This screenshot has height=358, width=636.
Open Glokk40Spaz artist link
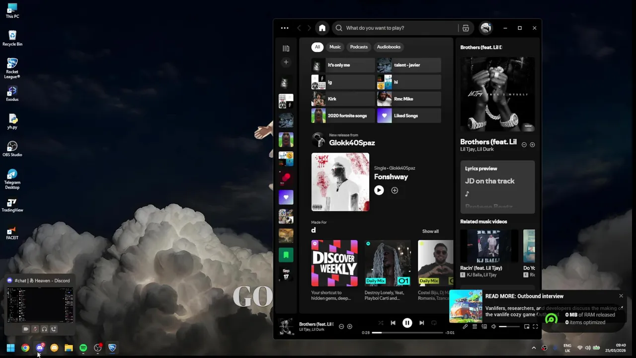tap(352, 143)
